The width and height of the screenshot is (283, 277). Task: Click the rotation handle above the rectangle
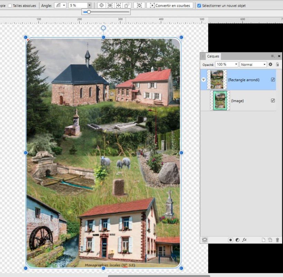coord(103,28)
